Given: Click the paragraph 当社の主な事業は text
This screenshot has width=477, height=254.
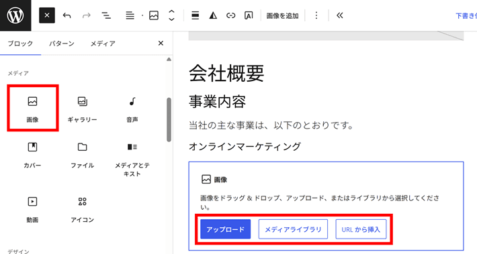Looking at the screenshot, I should 271,125.
